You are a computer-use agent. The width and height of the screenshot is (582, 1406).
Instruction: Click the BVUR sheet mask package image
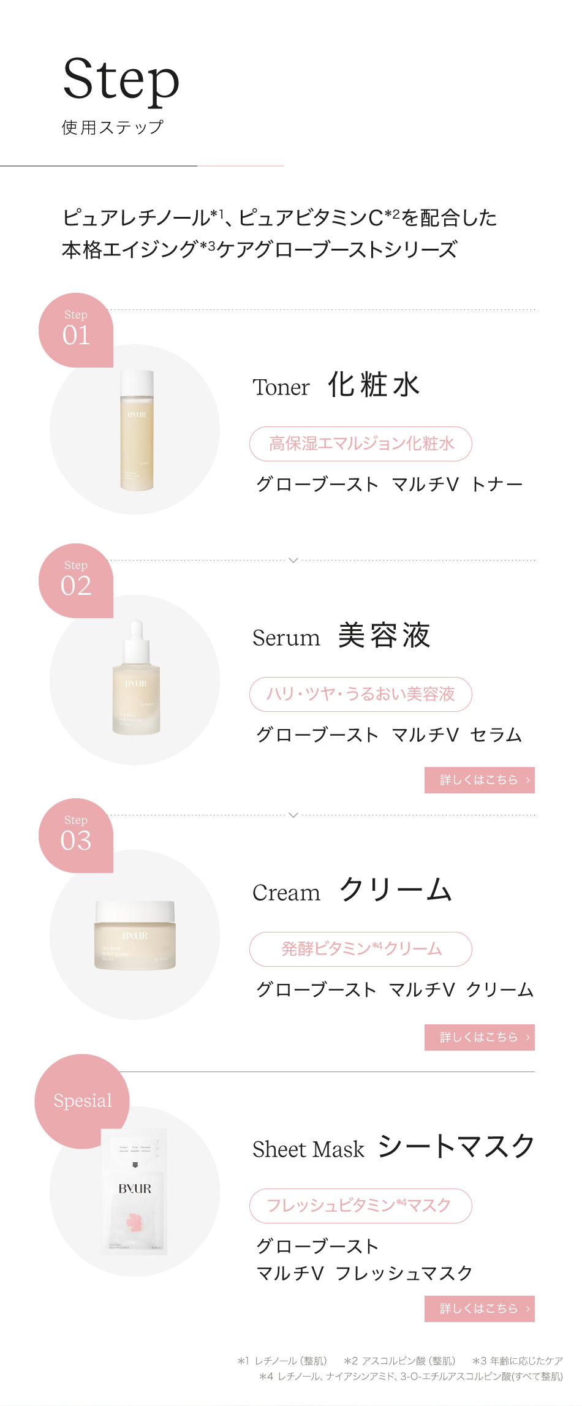coord(135,1192)
